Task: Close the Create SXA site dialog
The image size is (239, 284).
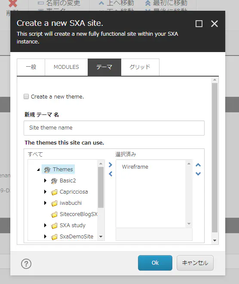Action: pyautogui.click(x=214, y=24)
